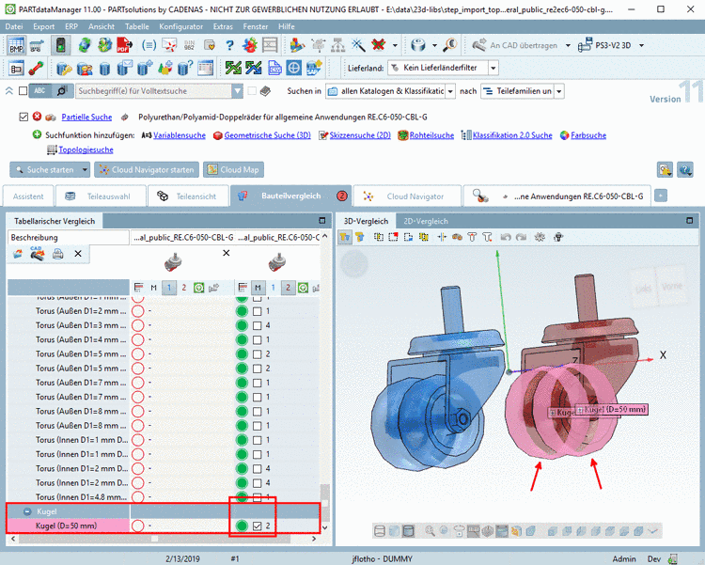Image resolution: width=705 pixels, height=565 pixels.
Task: Click the green plus Suchfunktion hinzufügen icon
Action: tap(37, 135)
